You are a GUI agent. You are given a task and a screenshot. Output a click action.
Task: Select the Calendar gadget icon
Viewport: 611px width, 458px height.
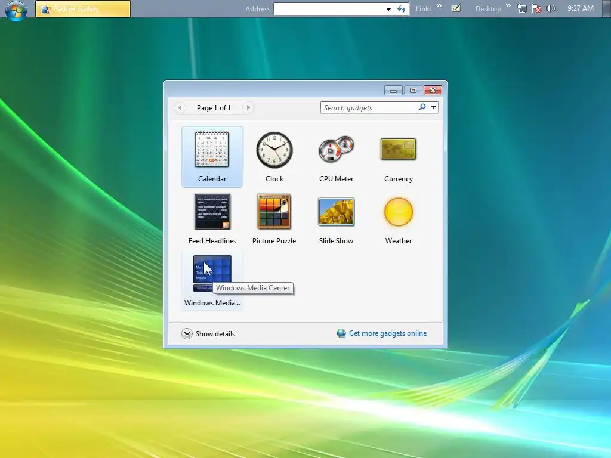(x=212, y=150)
